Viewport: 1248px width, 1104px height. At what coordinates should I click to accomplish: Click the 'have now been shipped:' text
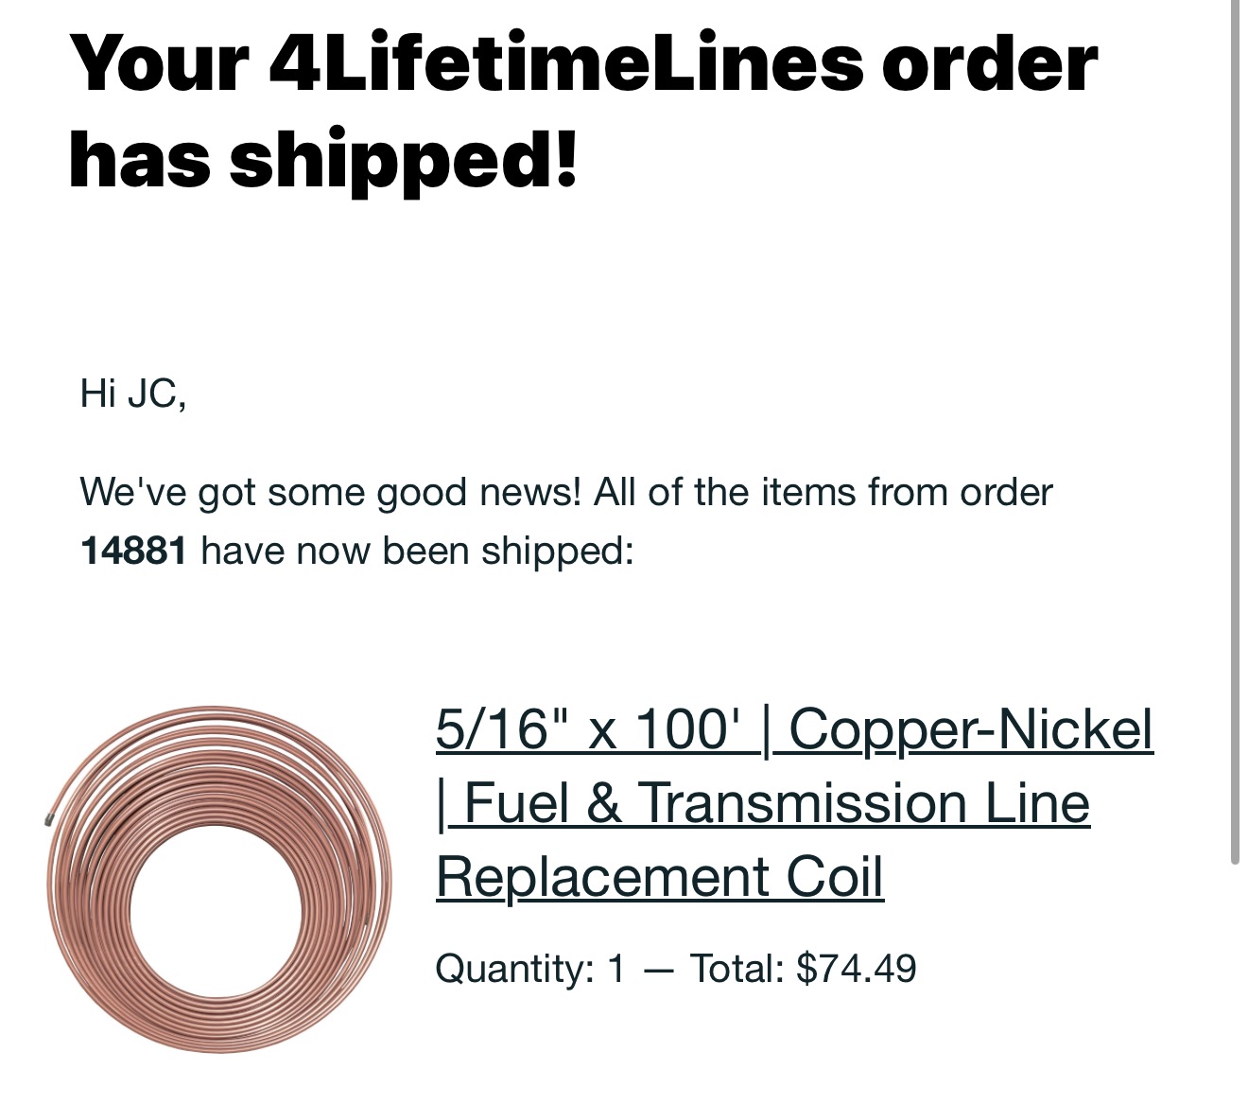417,551
